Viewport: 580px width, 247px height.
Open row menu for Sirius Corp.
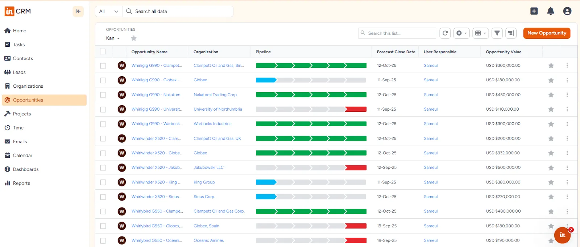(567, 197)
